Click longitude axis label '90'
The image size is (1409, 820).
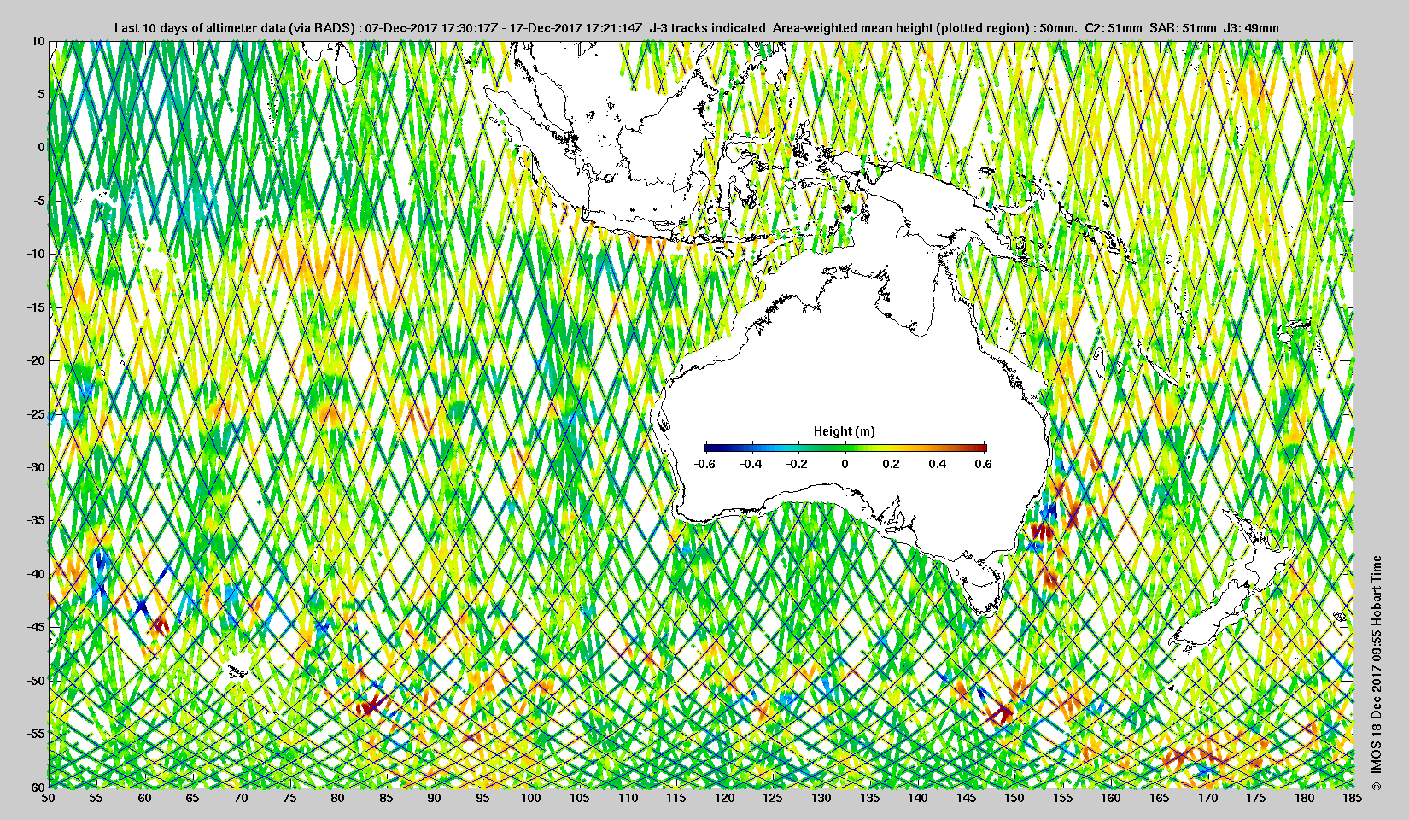(435, 798)
